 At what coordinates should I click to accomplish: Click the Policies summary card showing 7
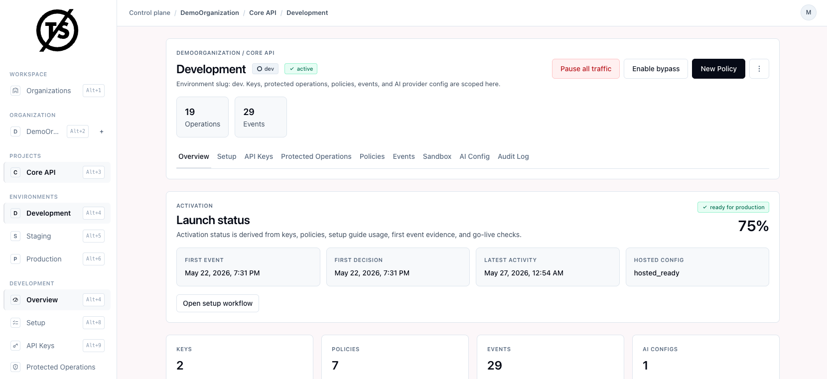395,357
